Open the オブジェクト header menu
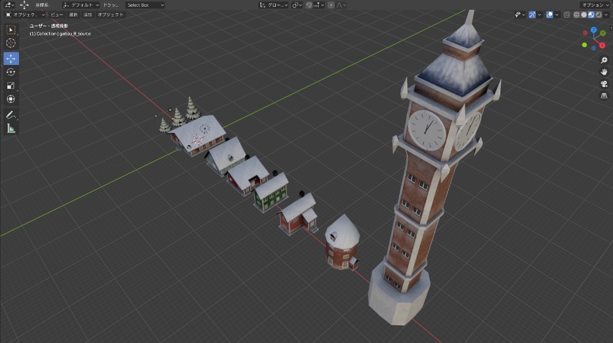The image size is (613, 343). pos(110,15)
